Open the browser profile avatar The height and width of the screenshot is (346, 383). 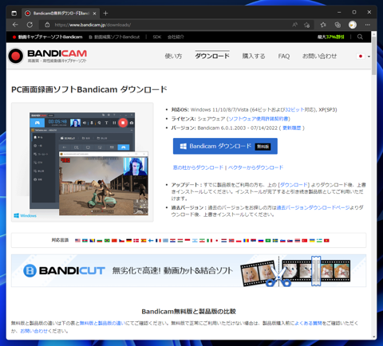click(x=353, y=25)
